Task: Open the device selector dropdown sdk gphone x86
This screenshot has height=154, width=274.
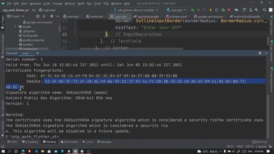Action: pos(136,10)
